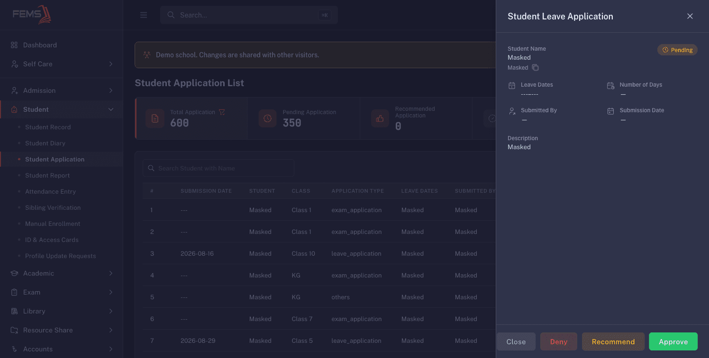
Task: Open Profile Update Requests
Action: click(x=60, y=256)
